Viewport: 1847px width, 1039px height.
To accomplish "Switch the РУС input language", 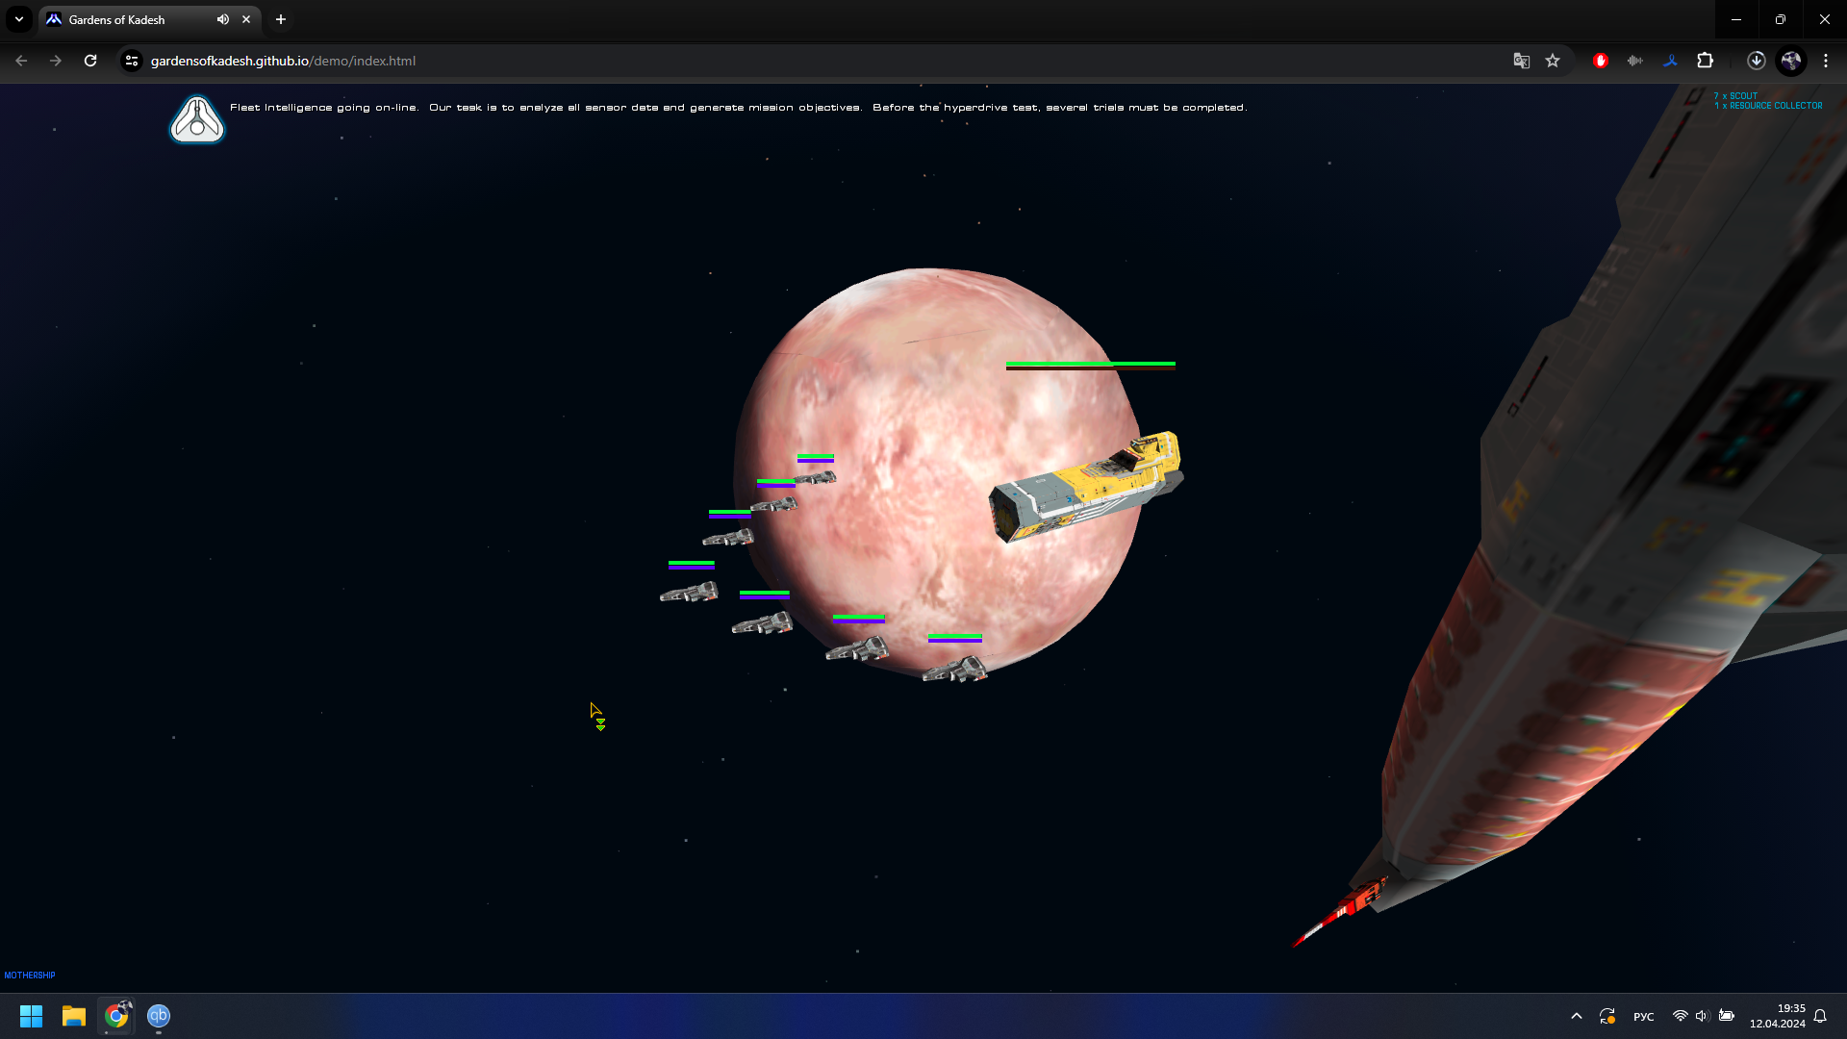I will click(1644, 1017).
